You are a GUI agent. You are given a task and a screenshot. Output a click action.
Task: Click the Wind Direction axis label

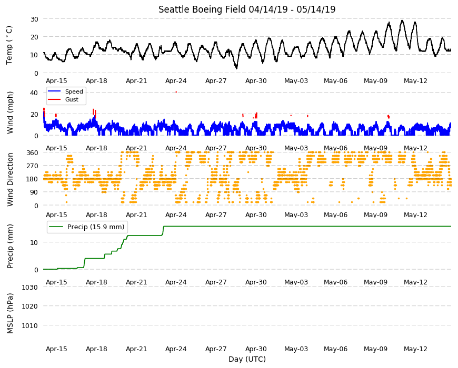click(x=10, y=179)
